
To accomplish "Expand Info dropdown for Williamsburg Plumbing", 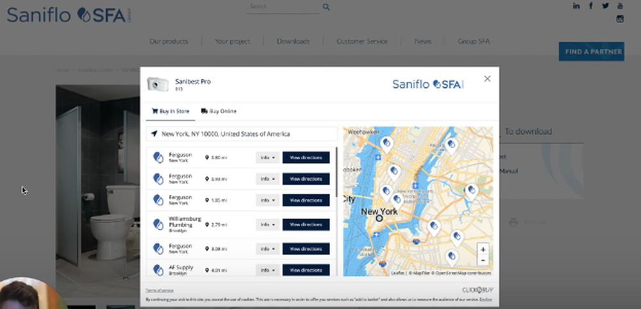I will pyautogui.click(x=268, y=224).
